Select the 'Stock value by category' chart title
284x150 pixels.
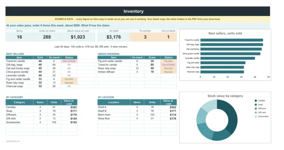click(x=225, y=96)
